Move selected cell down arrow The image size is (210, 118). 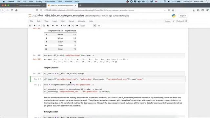coord(57,26)
